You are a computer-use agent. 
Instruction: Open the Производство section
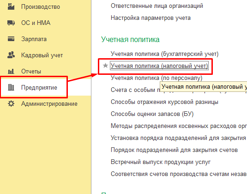point(41,7)
